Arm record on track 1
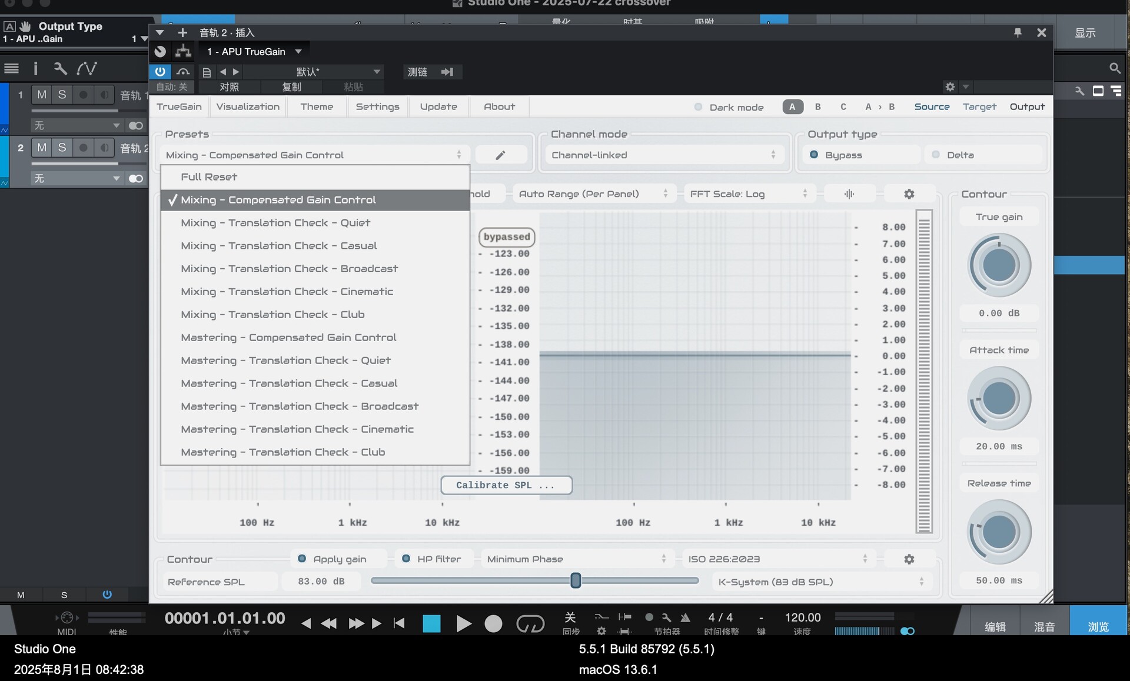This screenshot has width=1130, height=681. (x=84, y=95)
